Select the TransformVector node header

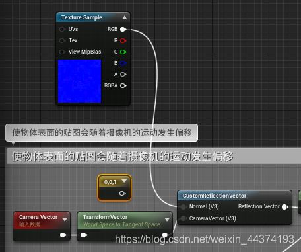[125, 220]
